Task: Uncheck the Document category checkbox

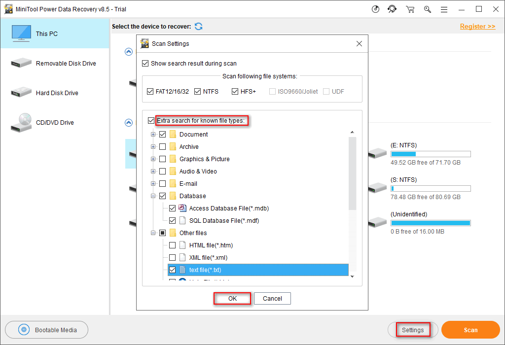Action: (x=163, y=134)
